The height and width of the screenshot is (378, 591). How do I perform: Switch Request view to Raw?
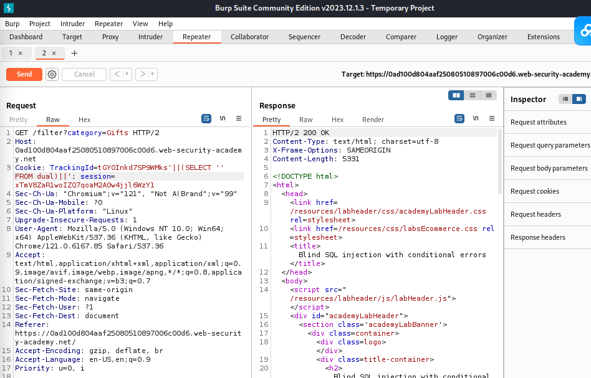pos(53,120)
